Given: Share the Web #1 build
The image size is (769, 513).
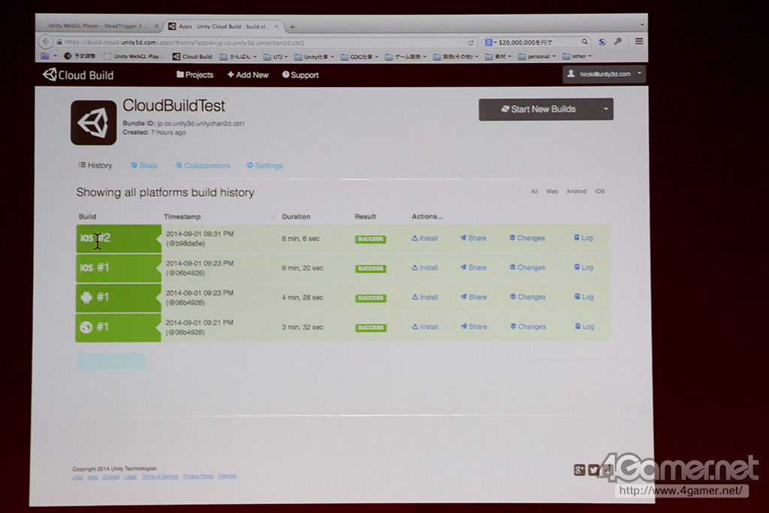Looking at the screenshot, I should (x=474, y=327).
